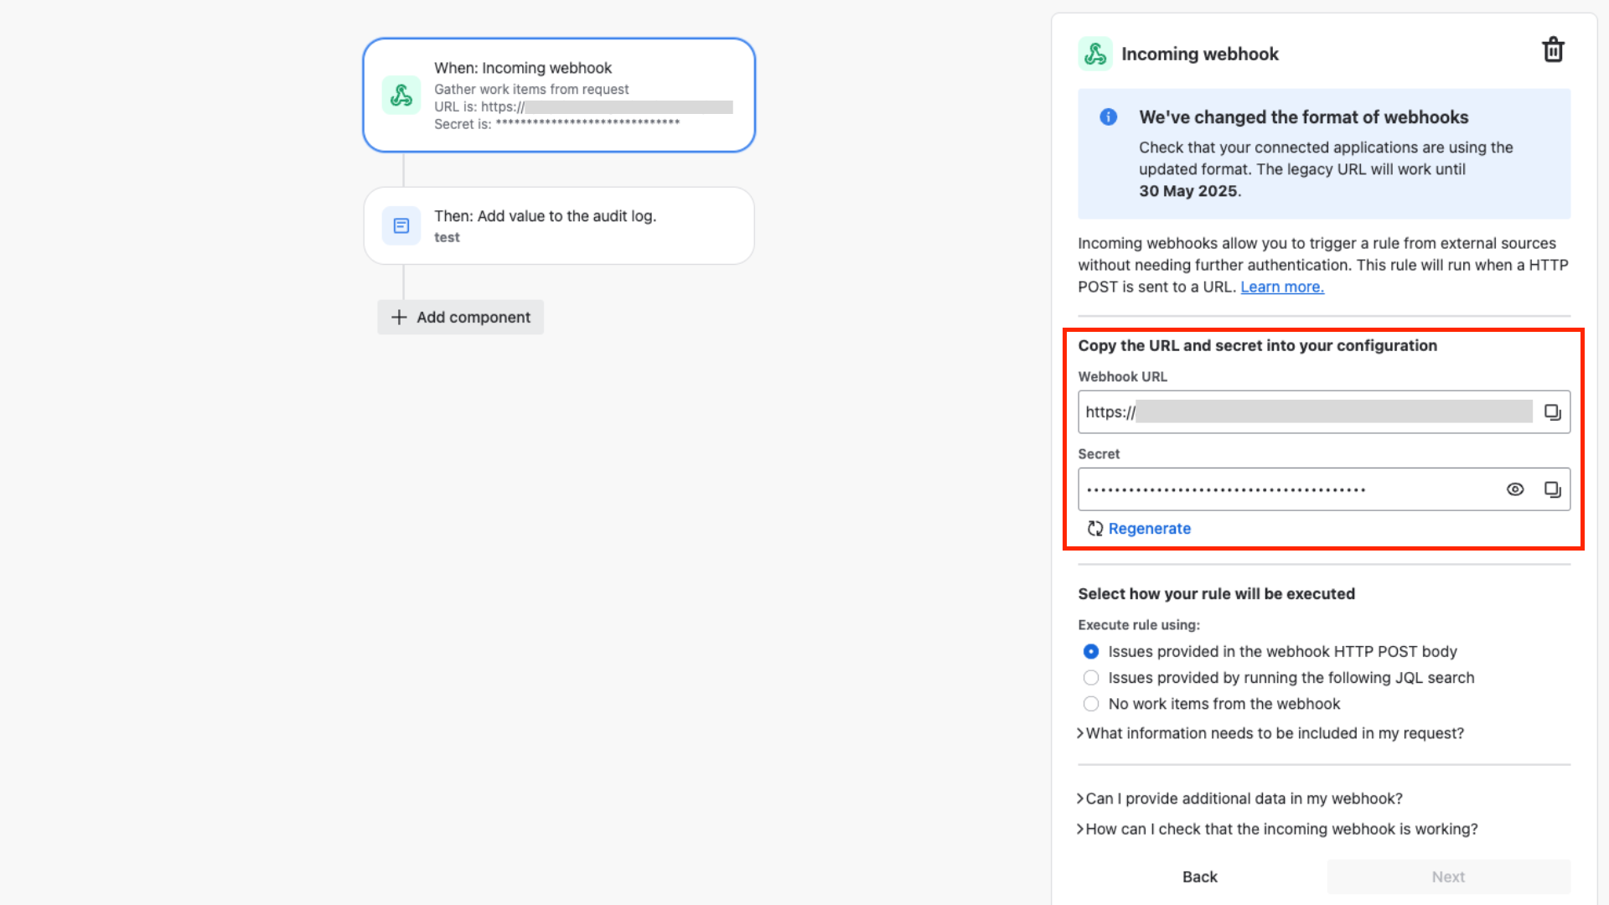Image resolution: width=1609 pixels, height=905 pixels.
Task: Click the blue info icon in the banner
Action: pos(1108,117)
